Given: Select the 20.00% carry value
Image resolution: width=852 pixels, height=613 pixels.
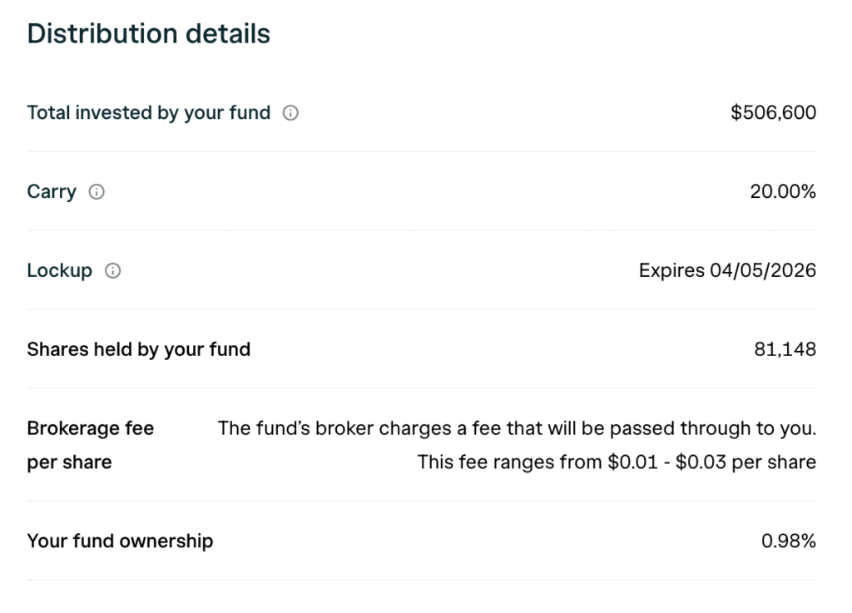Looking at the screenshot, I should tap(783, 191).
